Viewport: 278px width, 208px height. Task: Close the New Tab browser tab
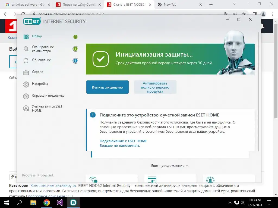(x=201, y=5)
